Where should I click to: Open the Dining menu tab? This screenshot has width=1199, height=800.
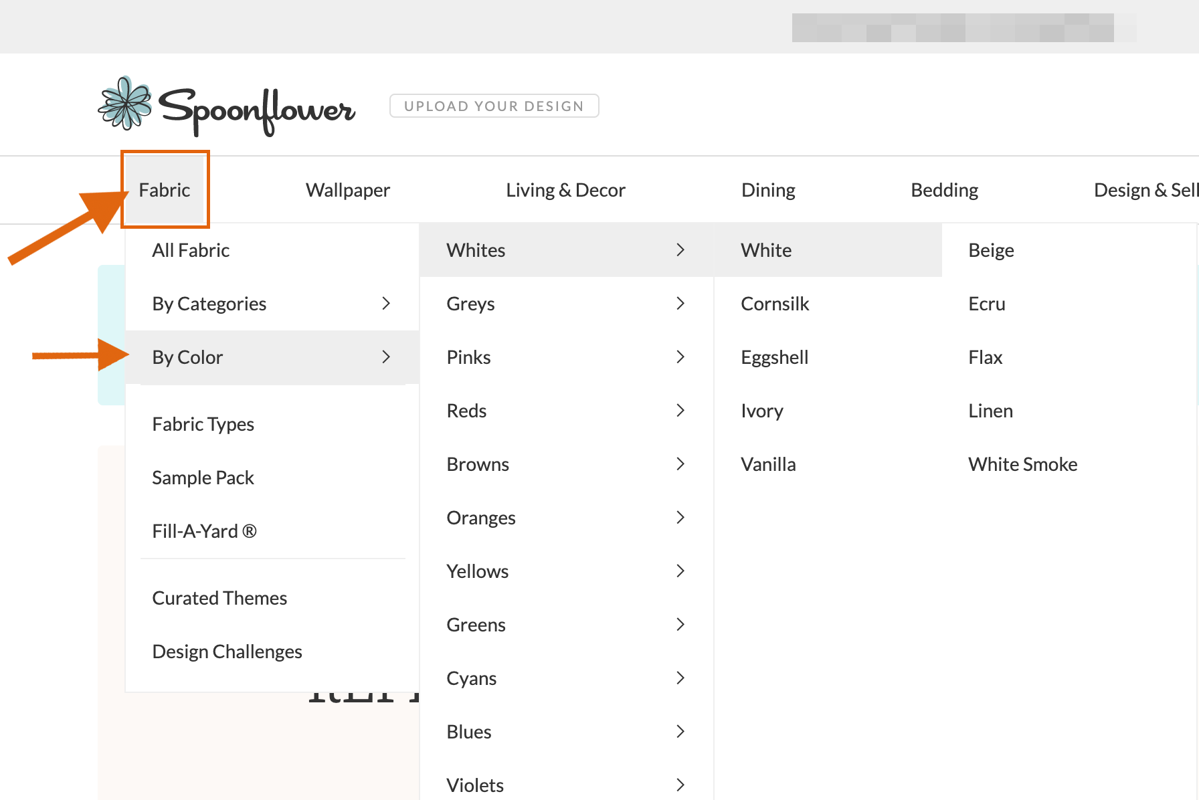pyautogui.click(x=768, y=190)
